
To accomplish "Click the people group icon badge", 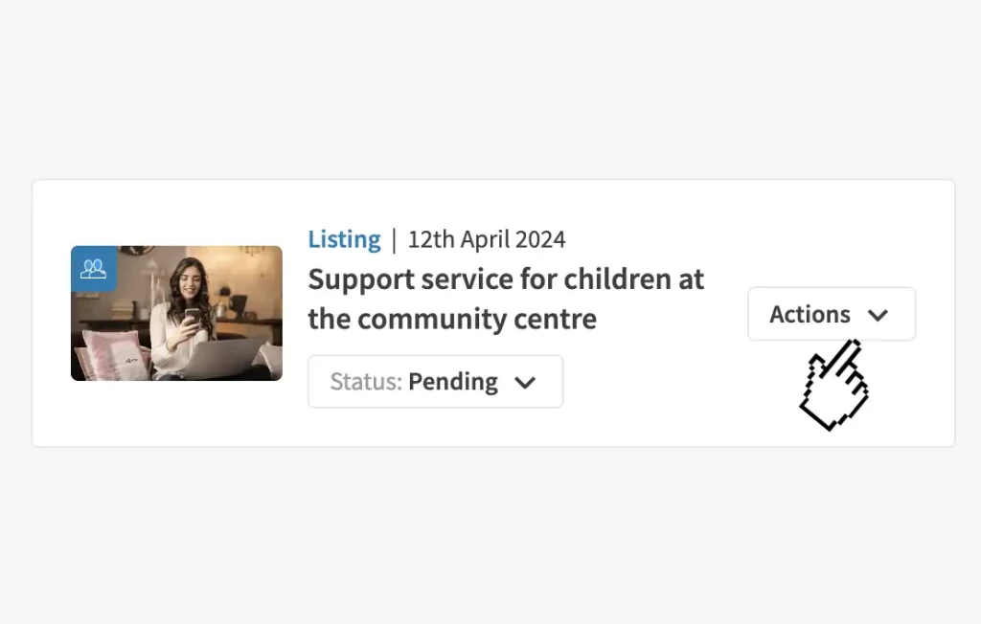I will click(x=93, y=269).
